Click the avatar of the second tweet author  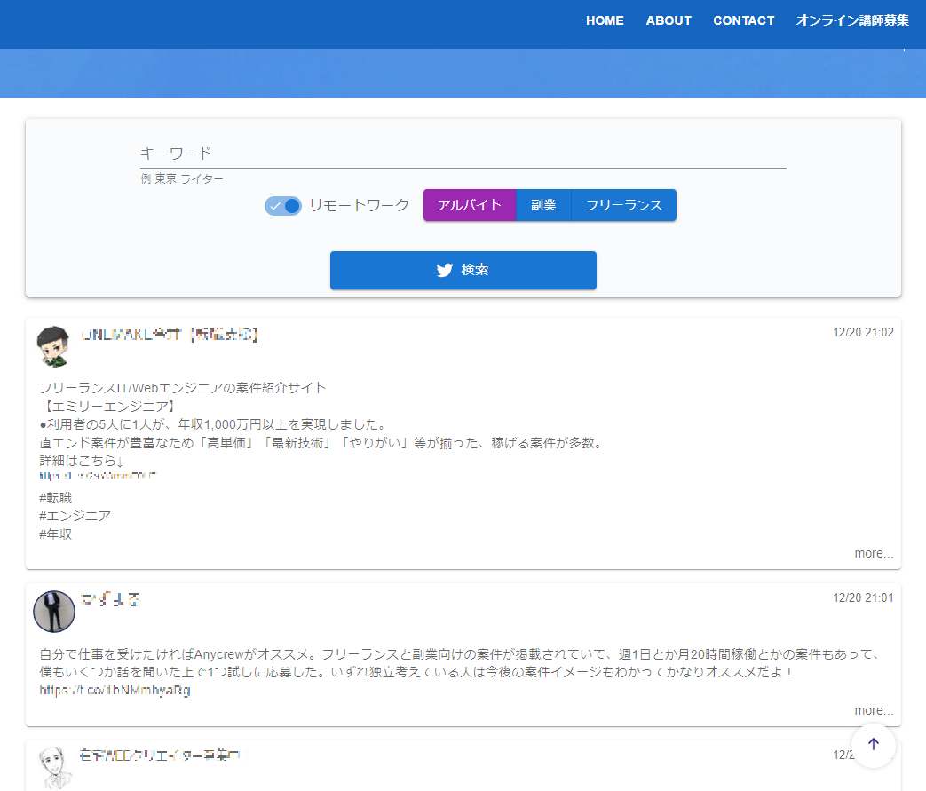(54, 611)
